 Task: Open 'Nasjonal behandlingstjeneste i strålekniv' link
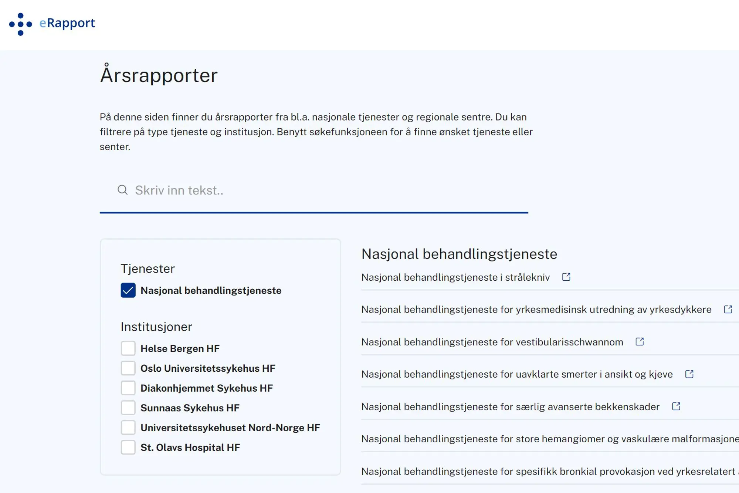(x=455, y=277)
